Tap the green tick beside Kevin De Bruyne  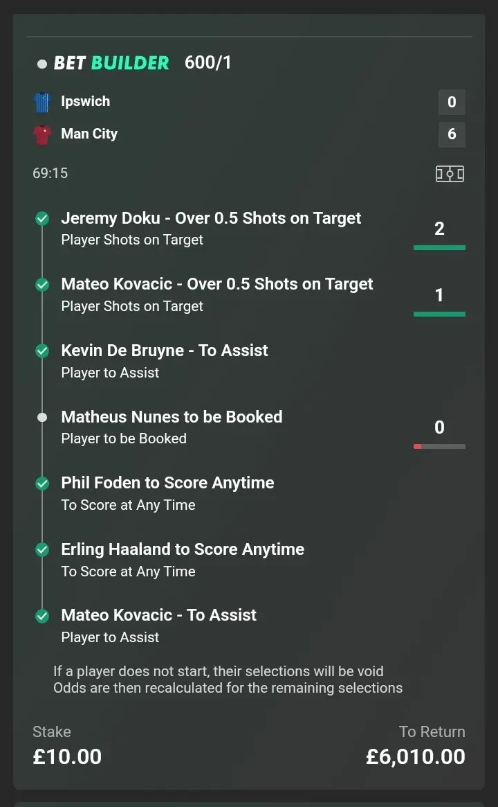pos(42,351)
